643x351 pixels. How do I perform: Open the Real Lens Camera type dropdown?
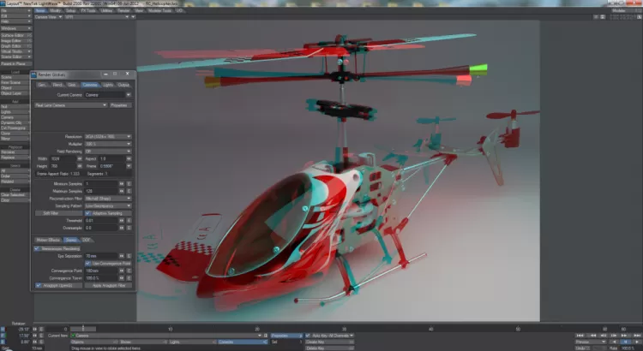pyautogui.click(x=70, y=105)
